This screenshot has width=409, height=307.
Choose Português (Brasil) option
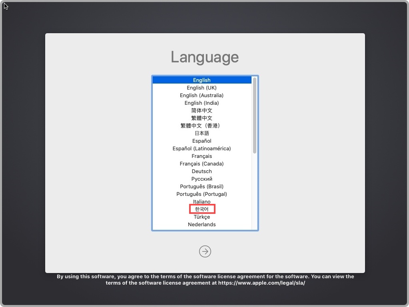[202, 187]
